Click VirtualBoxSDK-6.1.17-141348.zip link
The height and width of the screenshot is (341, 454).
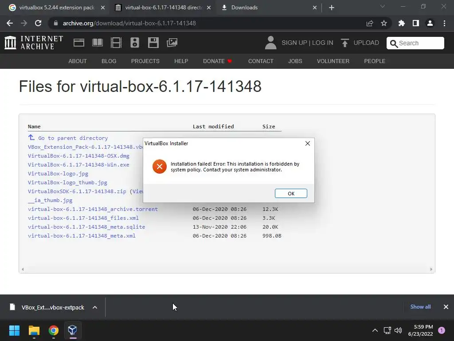(x=77, y=191)
